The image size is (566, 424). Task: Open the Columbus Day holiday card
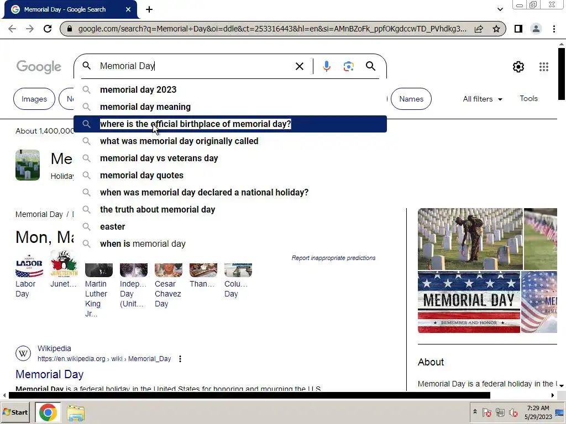[238, 280]
